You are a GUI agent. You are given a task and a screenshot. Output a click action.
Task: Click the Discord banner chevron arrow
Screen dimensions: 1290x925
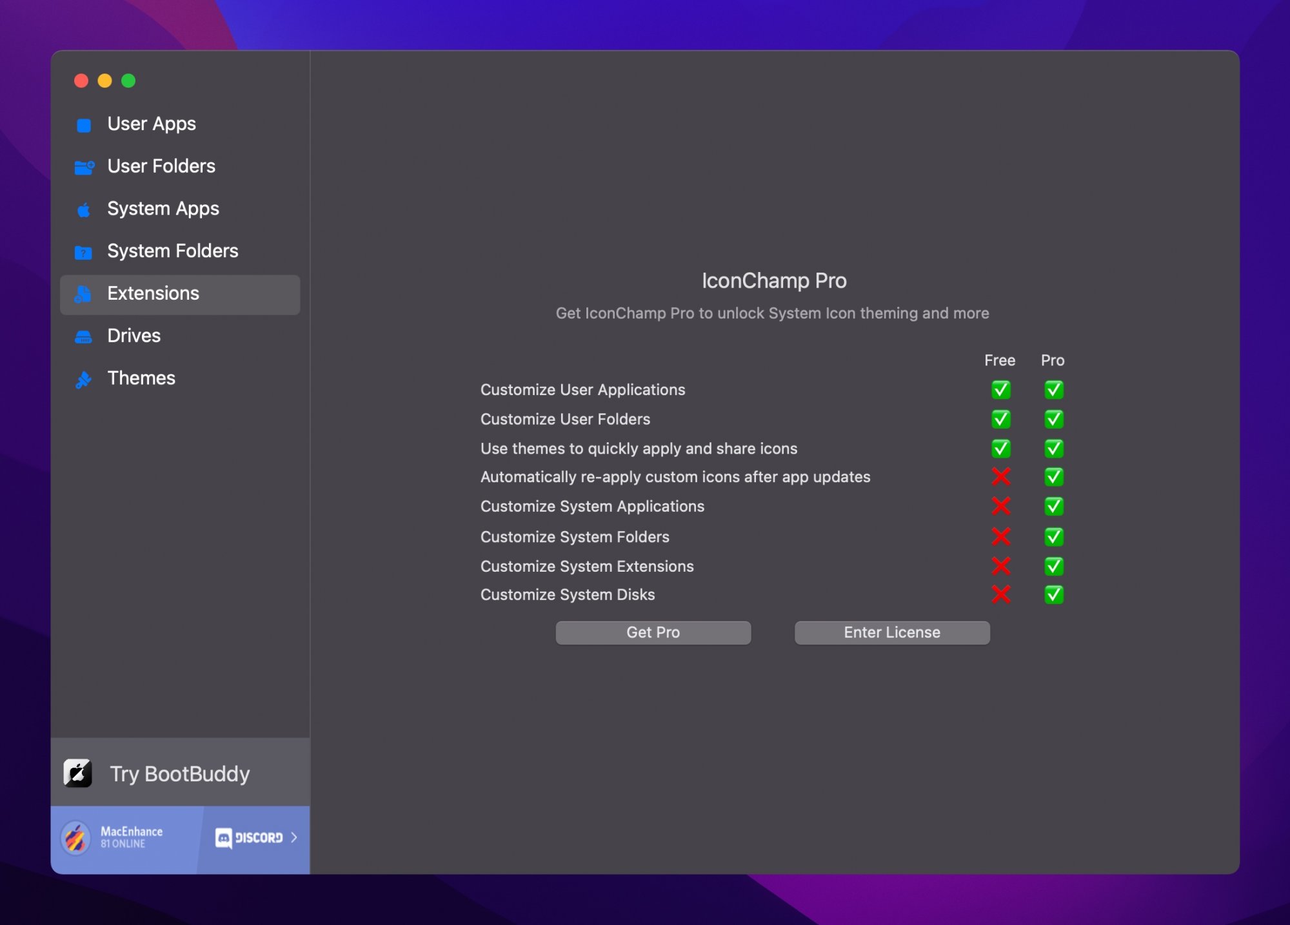click(294, 837)
